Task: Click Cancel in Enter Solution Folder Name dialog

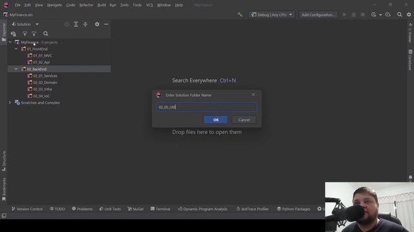Action: 244,120
